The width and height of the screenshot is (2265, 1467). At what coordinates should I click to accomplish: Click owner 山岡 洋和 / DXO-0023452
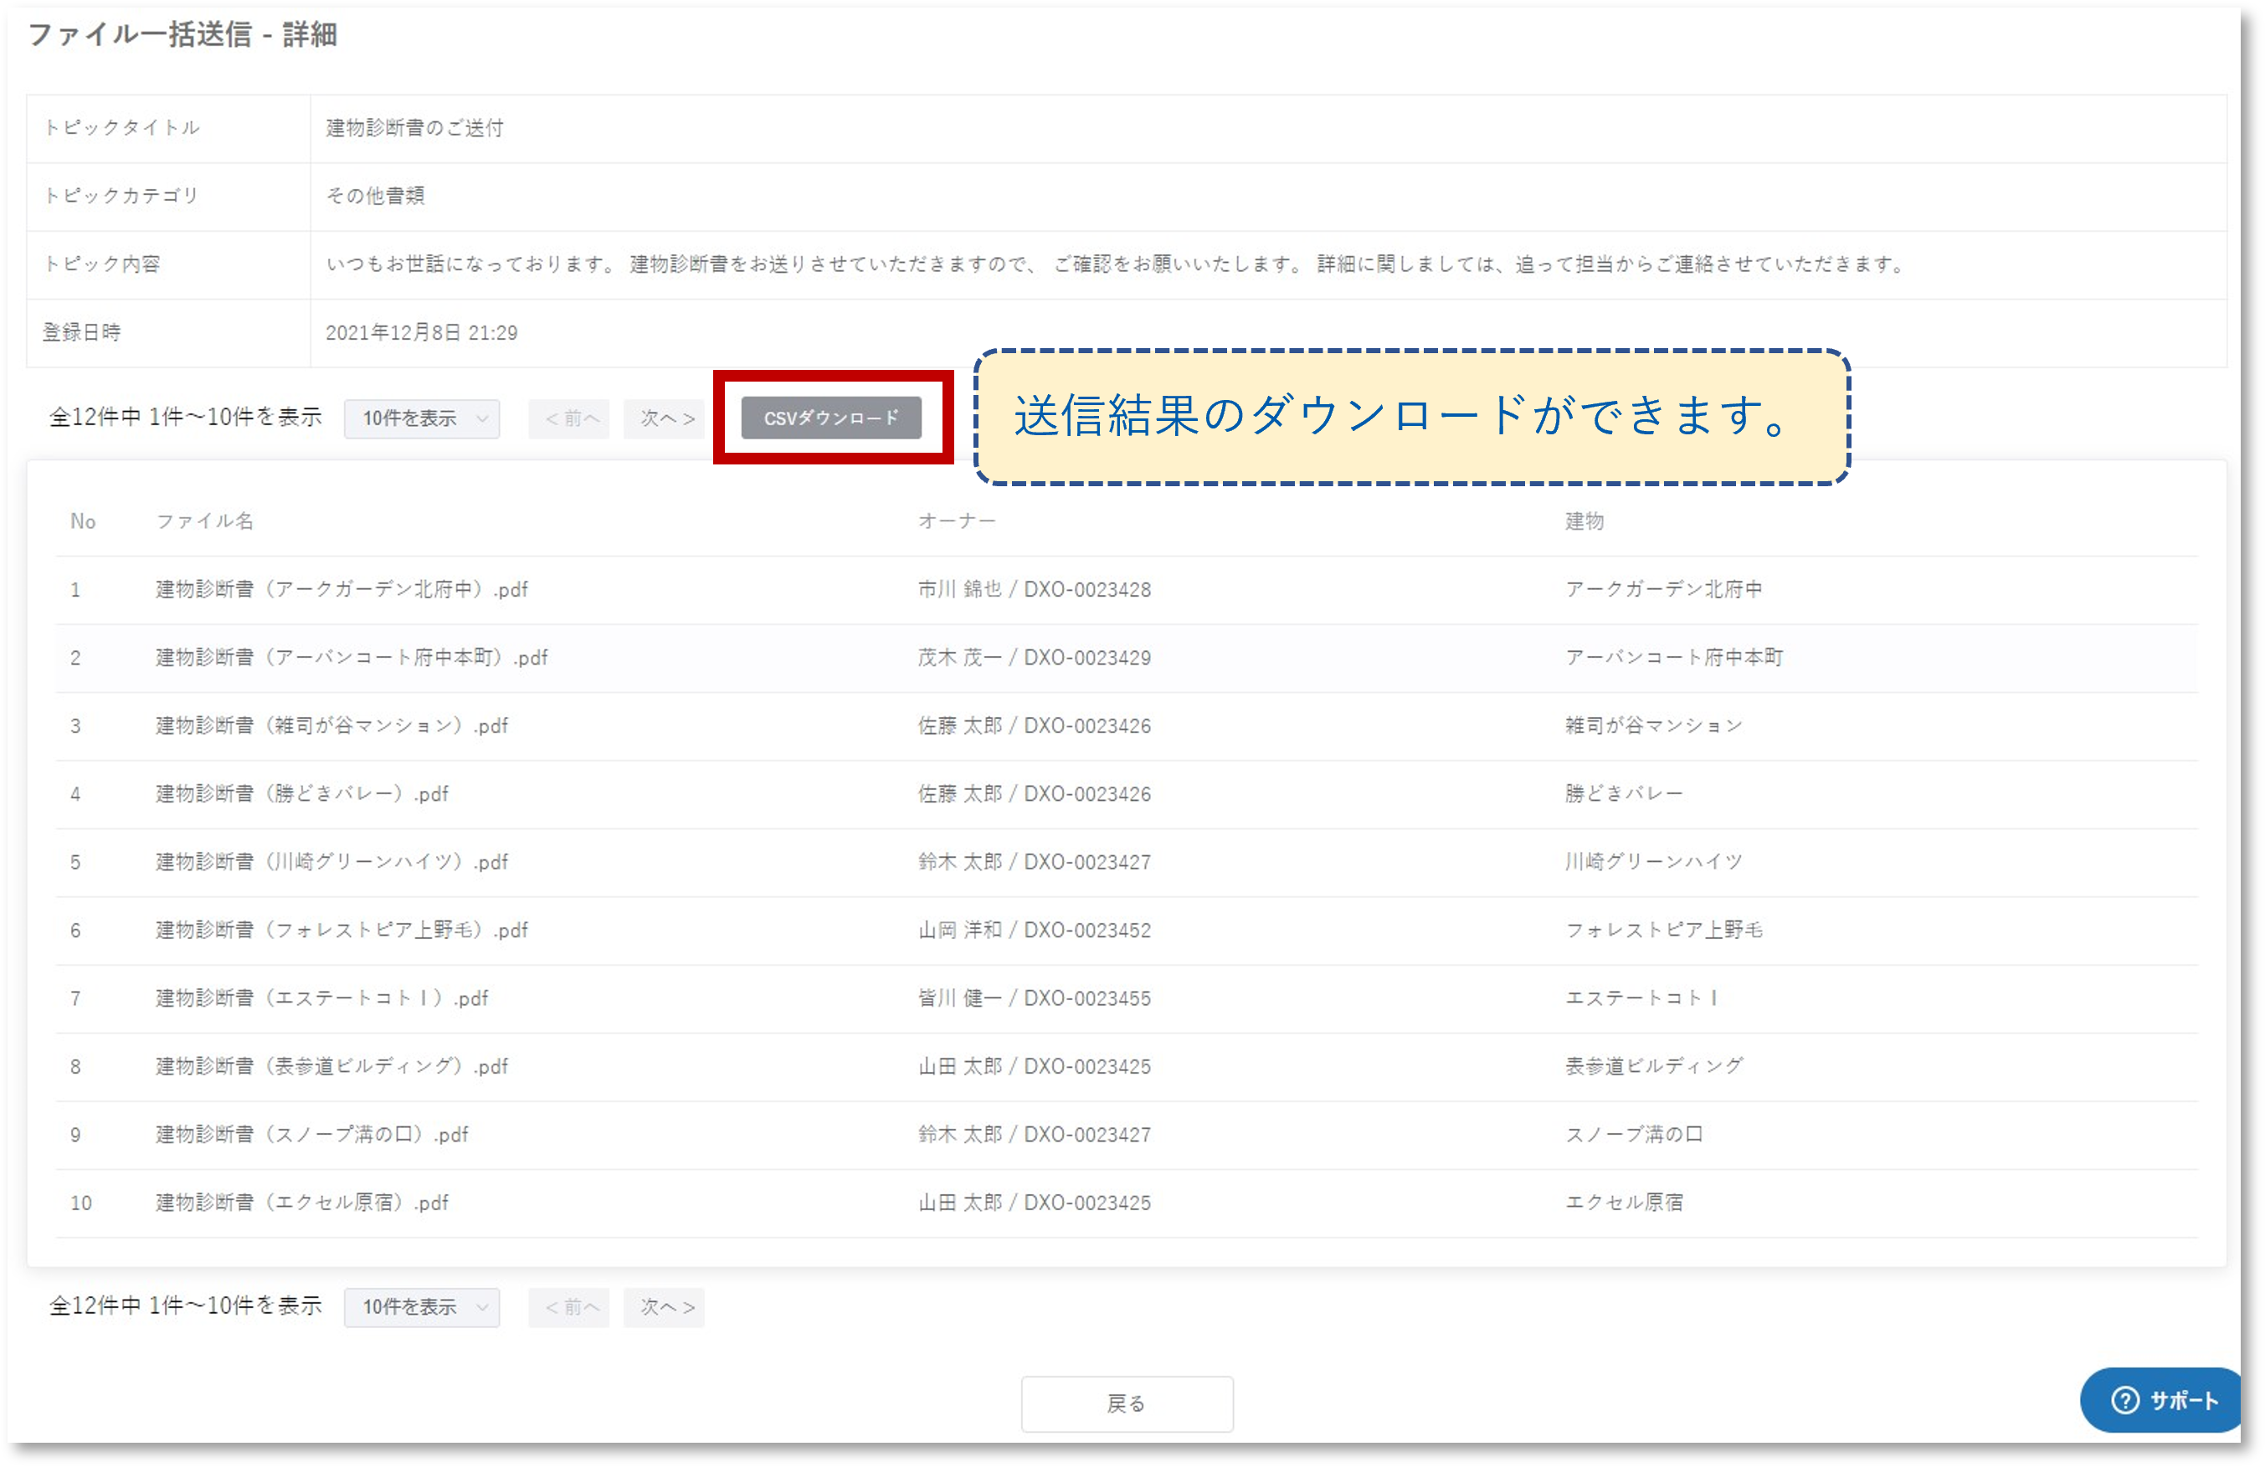click(x=1034, y=931)
